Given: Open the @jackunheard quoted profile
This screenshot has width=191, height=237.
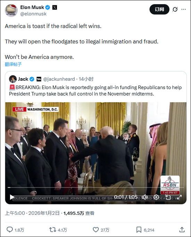Looking at the screenshot, I should pos(59,79).
